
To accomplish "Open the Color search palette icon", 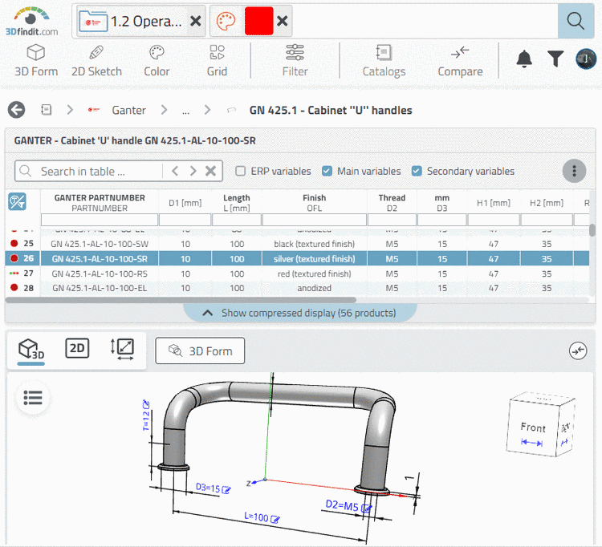I will [157, 61].
